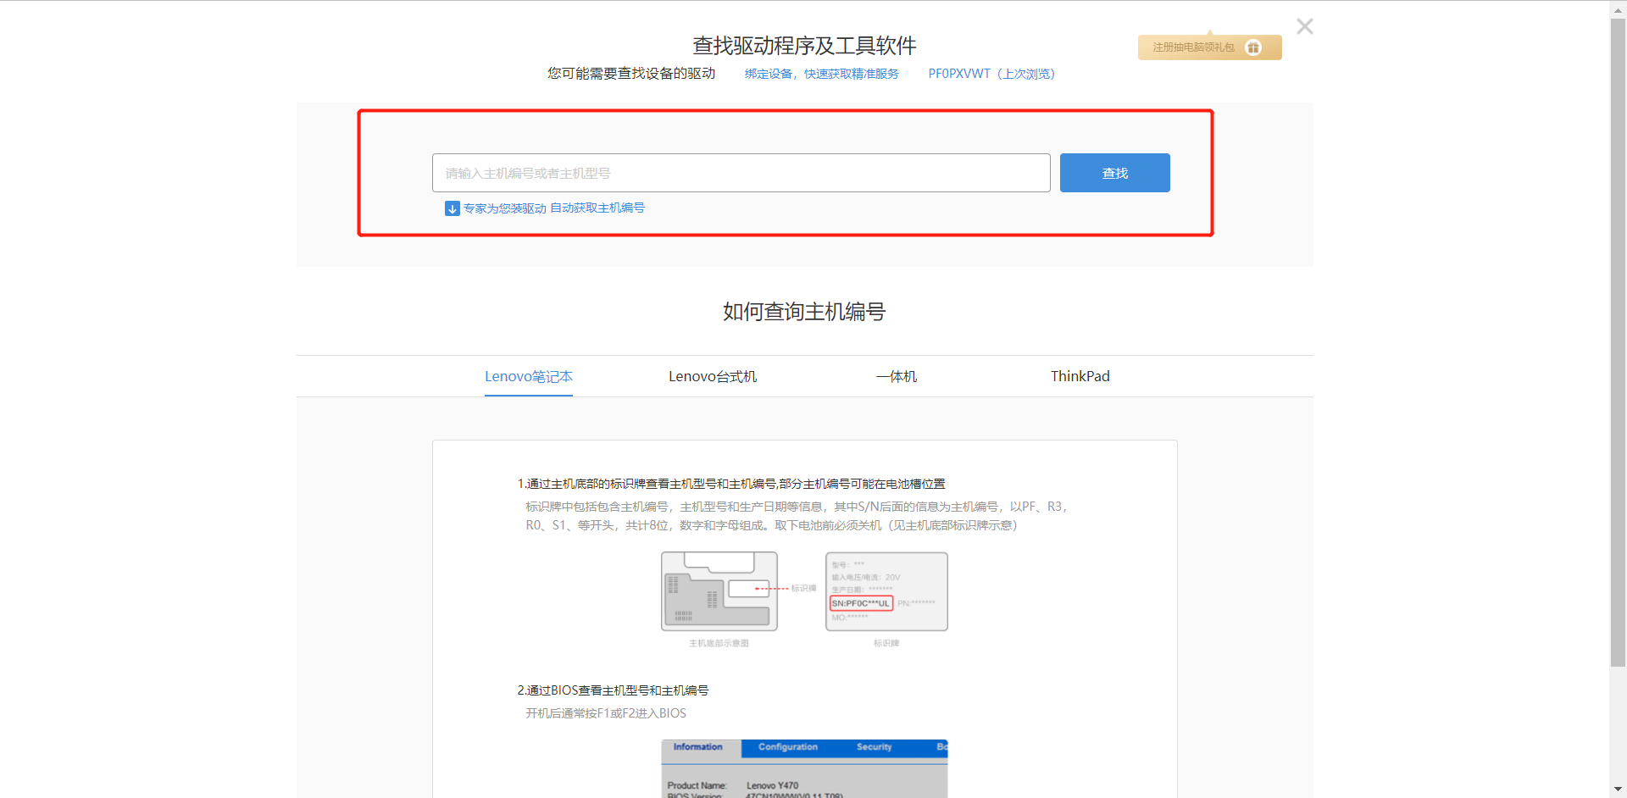Image resolution: width=1627 pixels, height=798 pixels.
Task: Focus the 请输入主机编号或者主机型号 input field
Action: (741, 173)
